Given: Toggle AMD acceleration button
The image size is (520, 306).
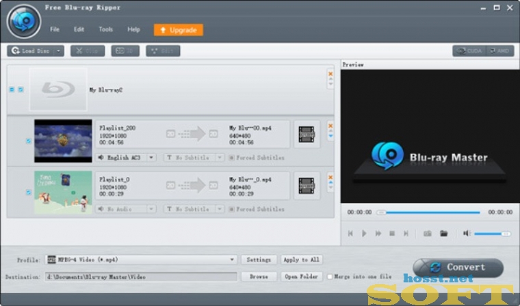Looking at the screenshot, I should (499, 51).
